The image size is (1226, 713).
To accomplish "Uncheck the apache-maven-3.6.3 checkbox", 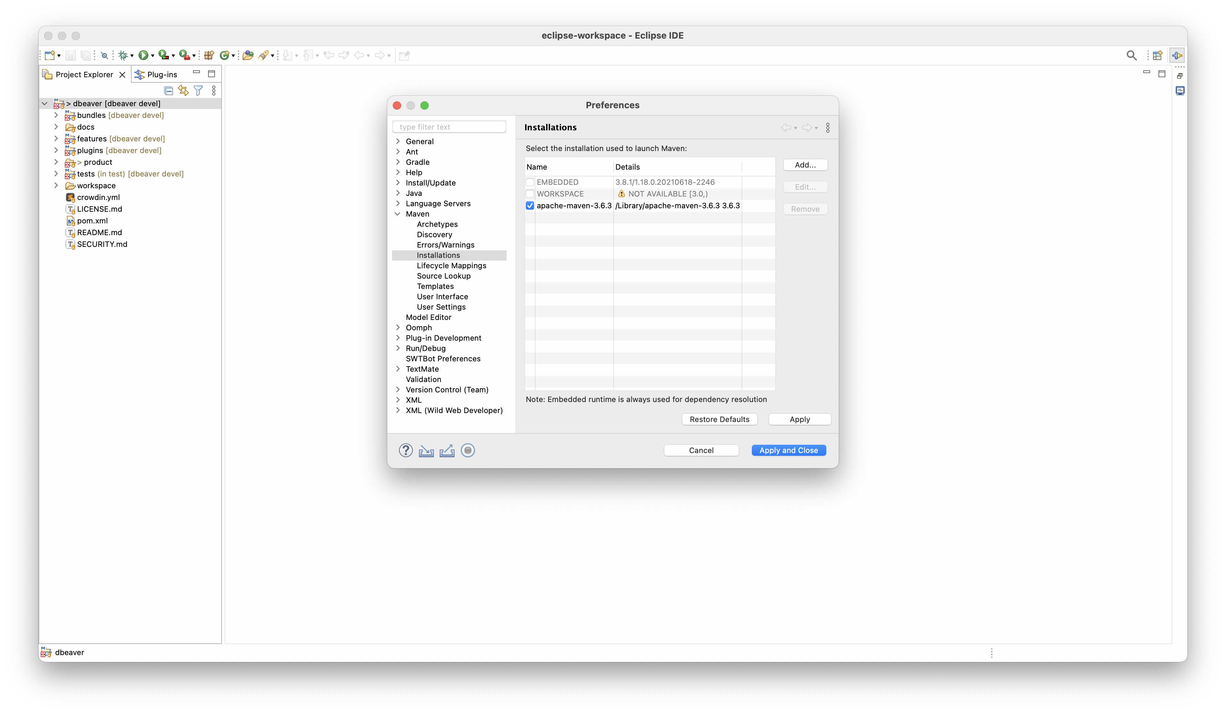I will click(x=530, y=206).
